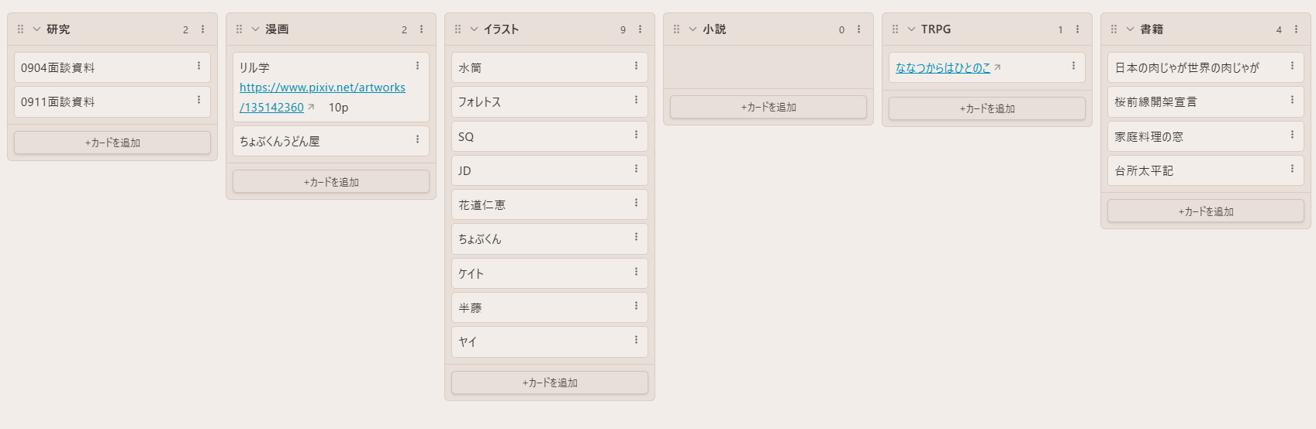The height and width of the screenshot is (429, 1316).
Task: Click drag handle of 漫画 column
Action: coord(239,29)
